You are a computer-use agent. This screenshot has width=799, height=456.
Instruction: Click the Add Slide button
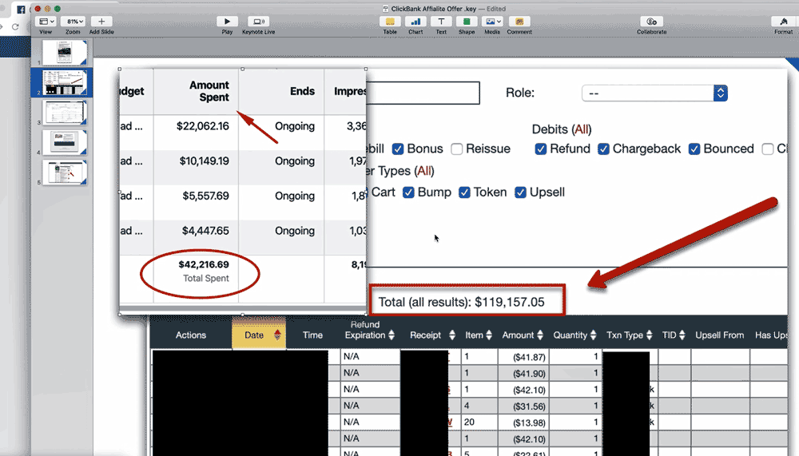(101, 22)
